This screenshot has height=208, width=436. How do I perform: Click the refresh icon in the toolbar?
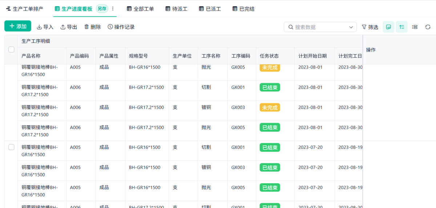tap(428, 27)
